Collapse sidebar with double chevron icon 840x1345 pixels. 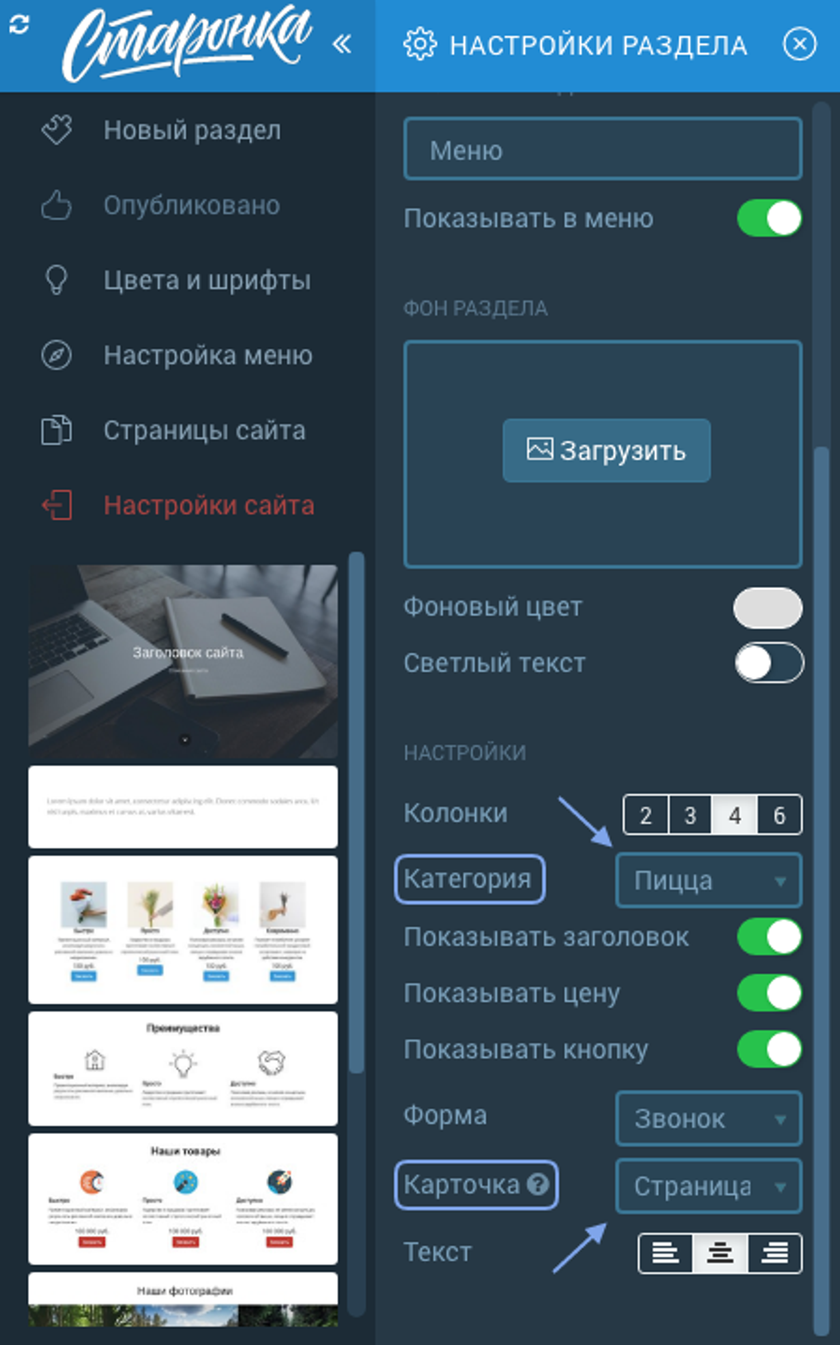342,44
